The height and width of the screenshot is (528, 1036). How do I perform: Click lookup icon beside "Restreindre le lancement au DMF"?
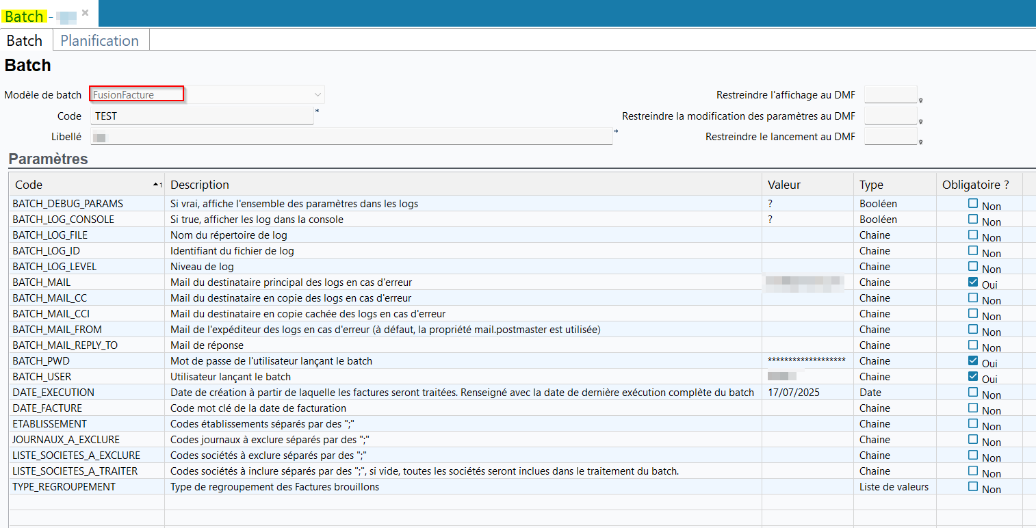(x=921, y=142)
